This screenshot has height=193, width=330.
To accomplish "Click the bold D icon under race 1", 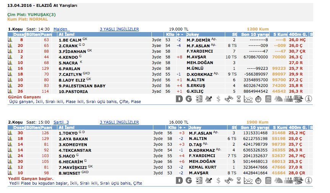I will click(x=179, y=99).
